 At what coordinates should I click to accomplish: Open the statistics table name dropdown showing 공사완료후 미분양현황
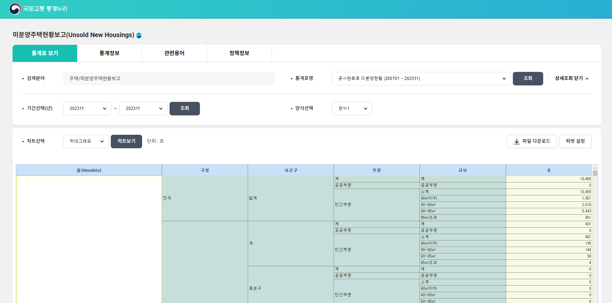(x=420, y=78)
